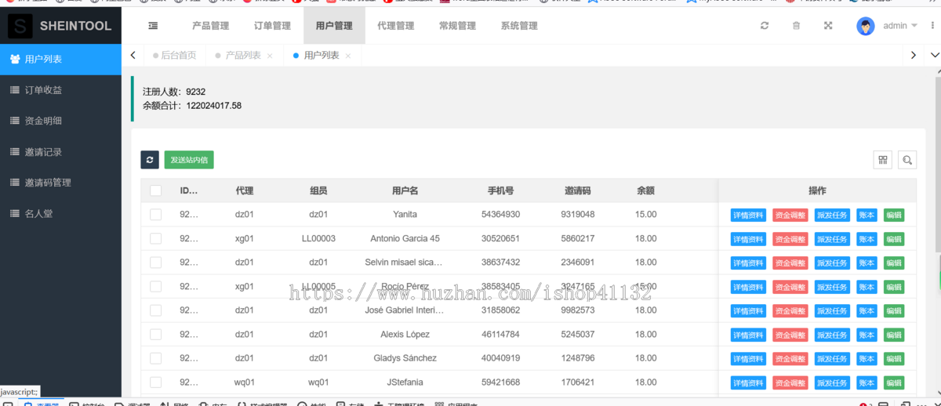Open 订单管理 top menu

click(x=272, y=26)
